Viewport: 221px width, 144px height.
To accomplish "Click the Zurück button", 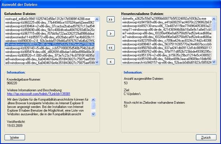I will pyautogui.click(x=206, y=137).
